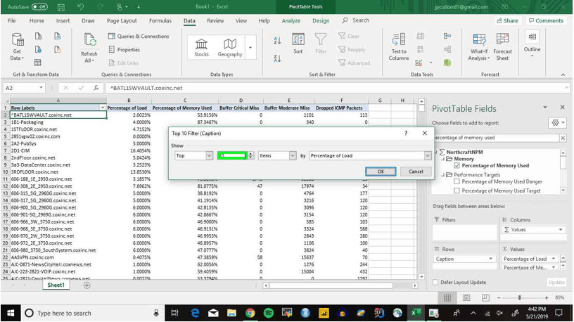Open the PivotTable Analyze tab
This screenshot has height=322, width=574.
291,21
